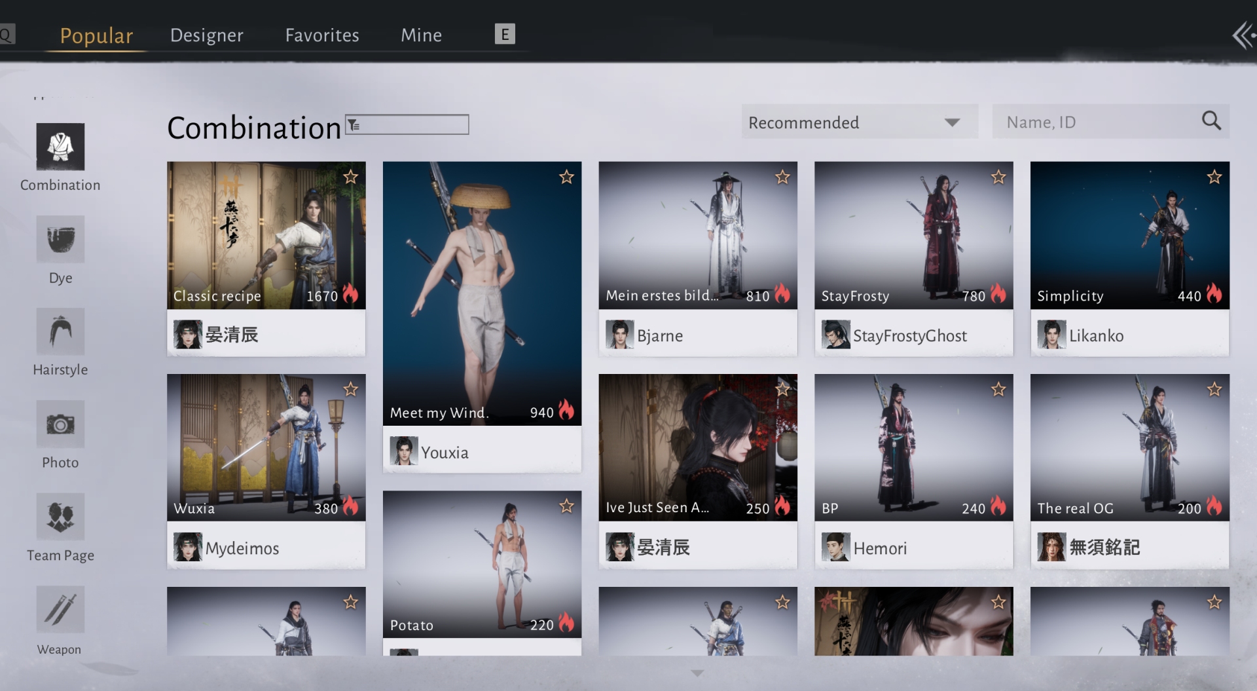This screenshot has width=1257, height=691.
Task: Select the Dye category icon
Action: point(60,239)
